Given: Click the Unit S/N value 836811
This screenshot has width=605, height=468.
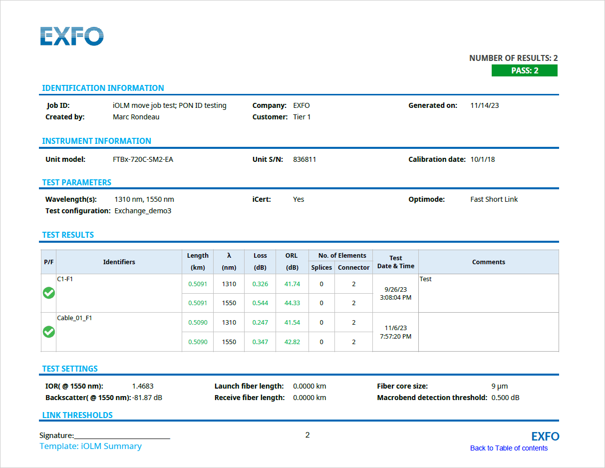Looking at the screenshot, I should (x=304, y=159).
